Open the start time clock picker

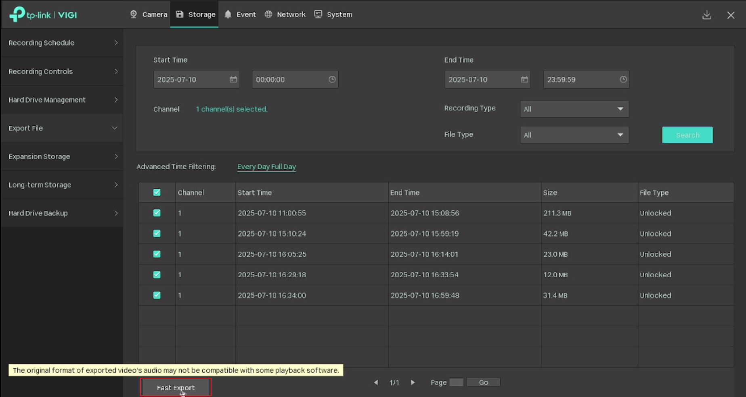pos(332,79)
